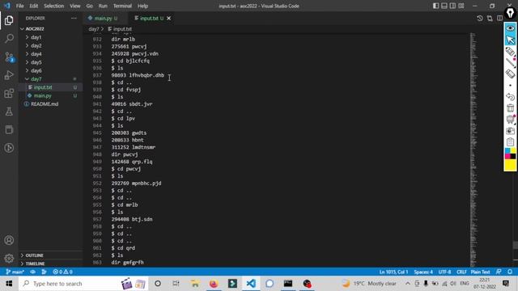The height and width of the screenshot is (291, 518).
Task: Toggle ink visibility eye in drawing toolbar
Action: 510,28
